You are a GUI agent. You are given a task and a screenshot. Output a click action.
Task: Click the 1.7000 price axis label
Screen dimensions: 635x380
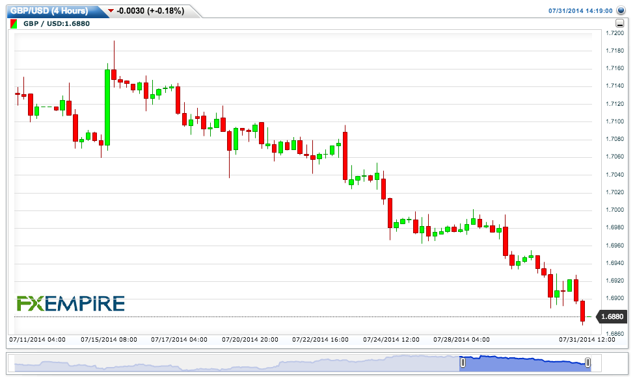point(615,210)
